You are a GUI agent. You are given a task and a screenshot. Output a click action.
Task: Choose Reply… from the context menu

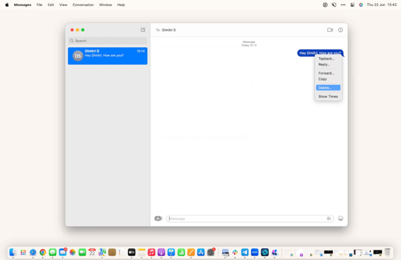click(328, 65)
